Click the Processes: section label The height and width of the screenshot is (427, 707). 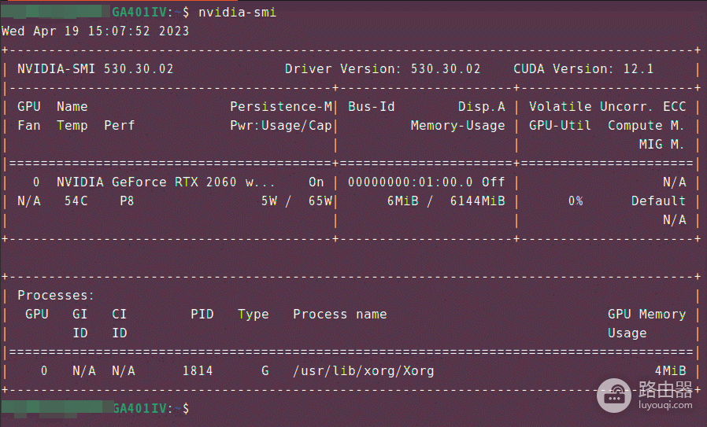(55, 296)
